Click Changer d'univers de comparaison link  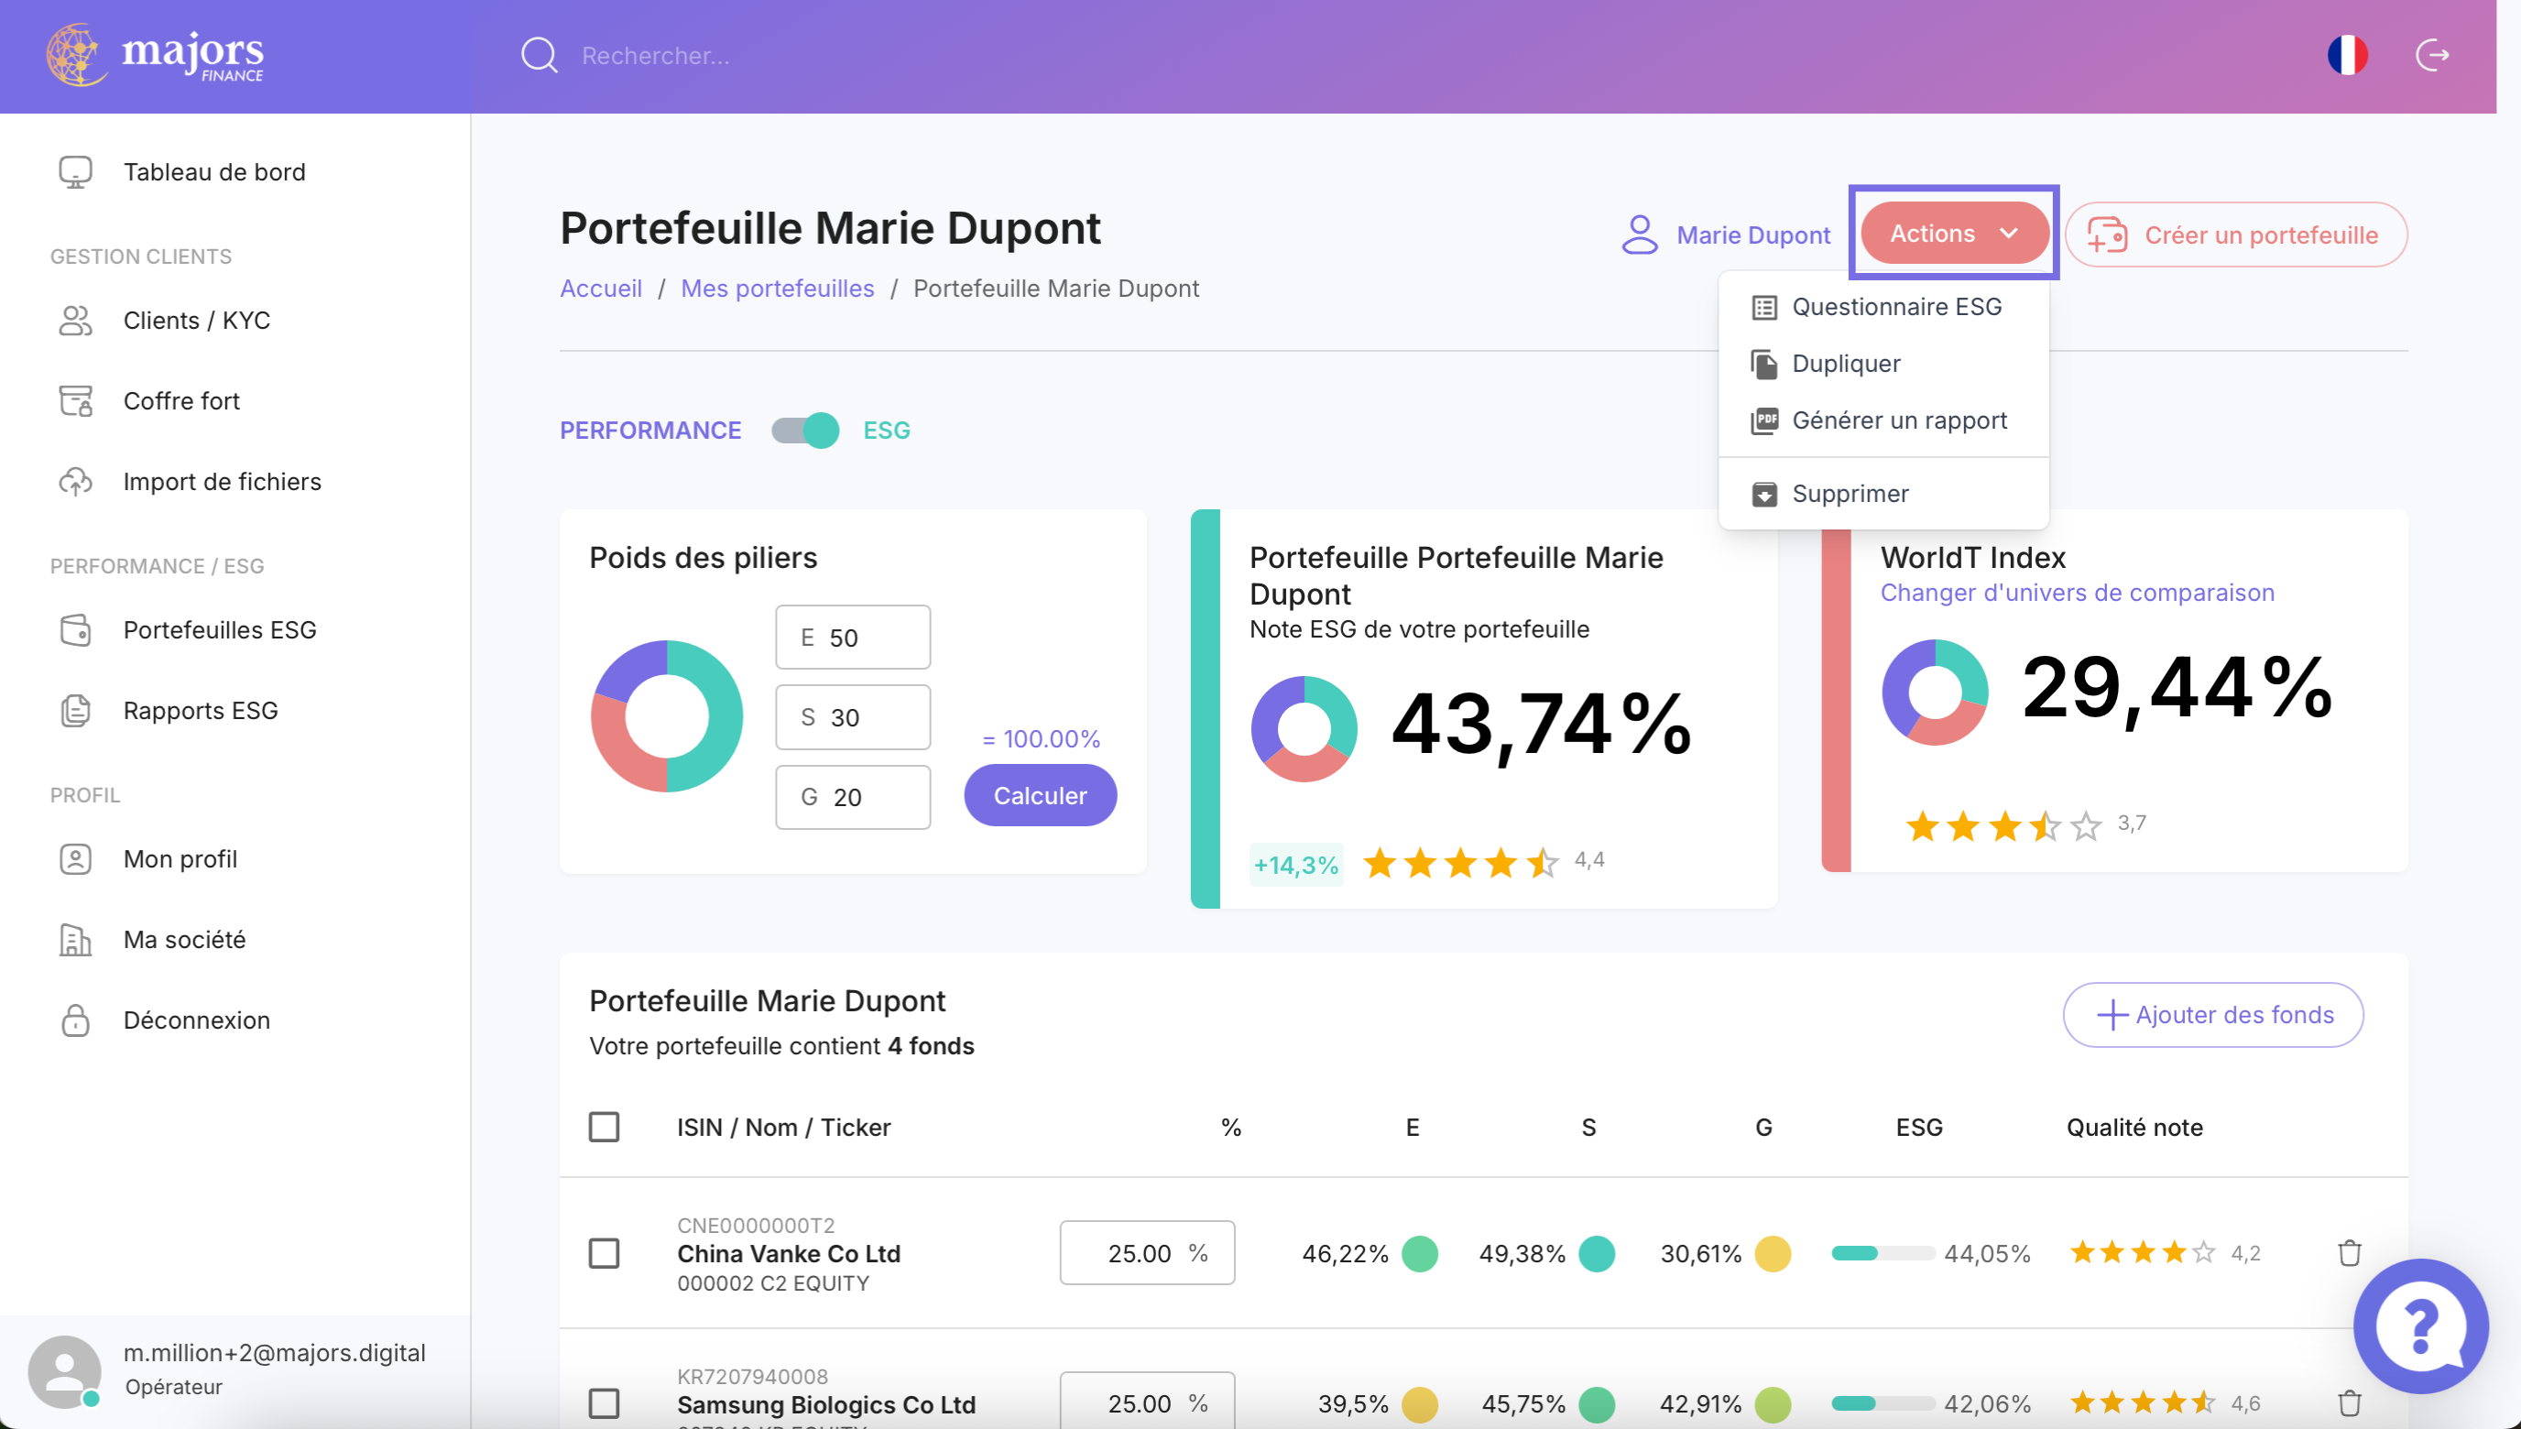(2077, 593)
